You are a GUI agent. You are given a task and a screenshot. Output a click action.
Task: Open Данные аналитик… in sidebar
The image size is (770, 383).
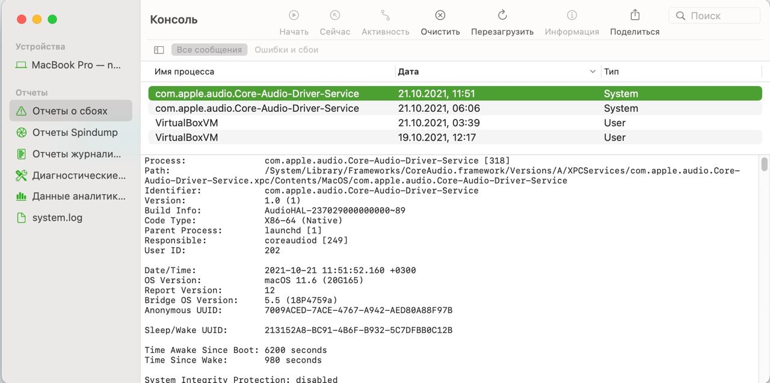(71, 196)
